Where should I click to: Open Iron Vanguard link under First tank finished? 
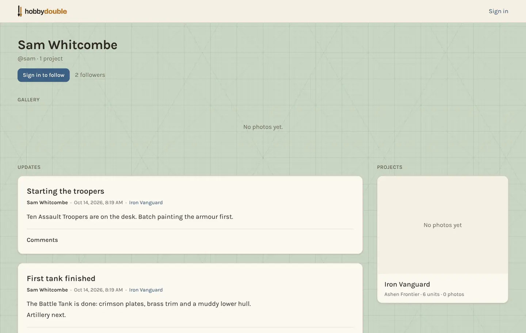[146, 290]
